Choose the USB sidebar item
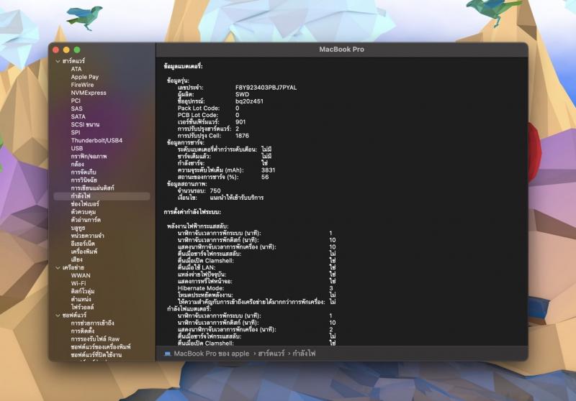The image size is (576, 401). (77, 148)
